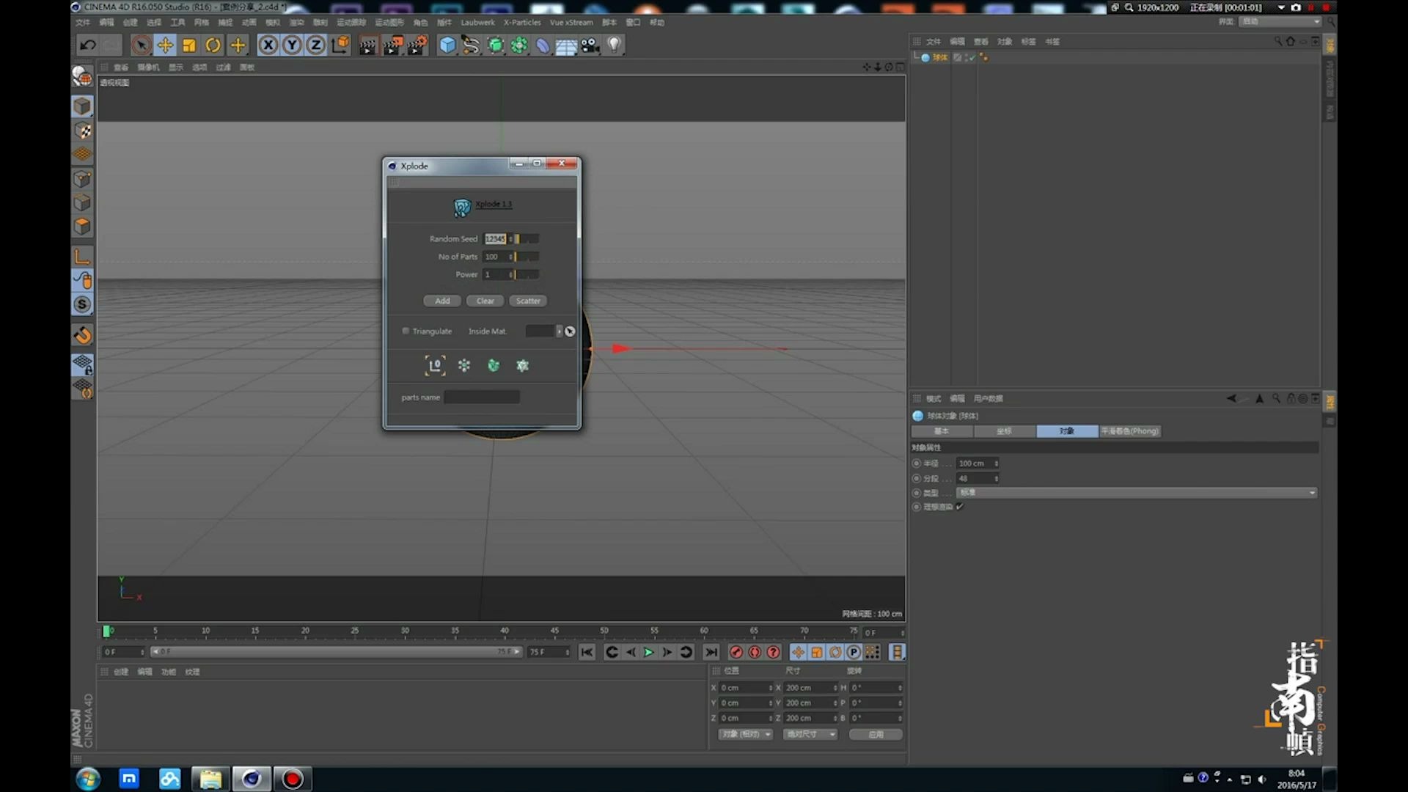Click Render View clapperboard icon
1408x792 pixels.
point(367,45)
